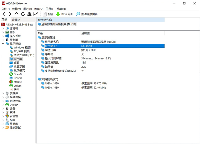Open the 报告 report button
The image size is (200, 144).
(48, 14)
